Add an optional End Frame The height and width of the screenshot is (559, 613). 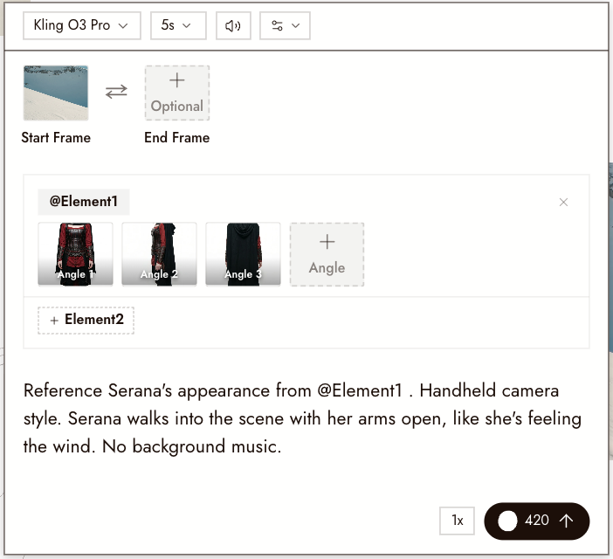coord(177,93)
